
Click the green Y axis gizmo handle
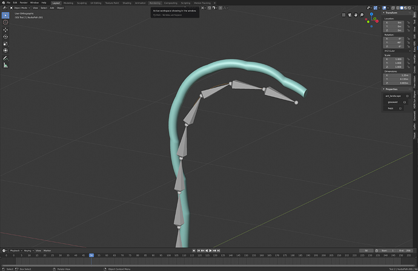375,19
